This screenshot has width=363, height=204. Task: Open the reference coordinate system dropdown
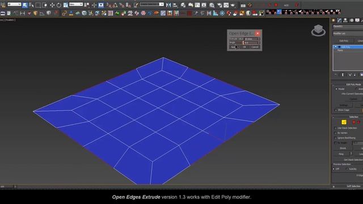tap(75, 4)
